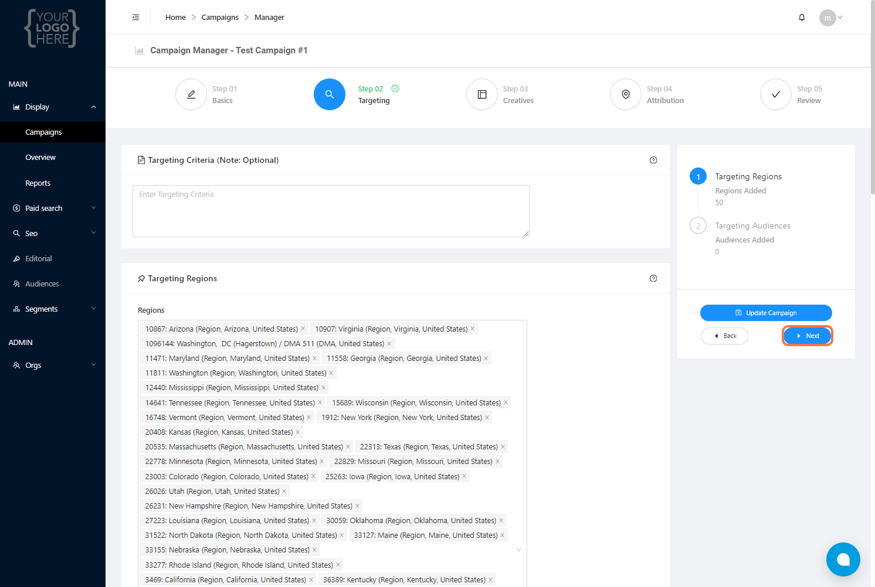
Task: Remove the Massachusetts region tag
Action: [348, 446]
